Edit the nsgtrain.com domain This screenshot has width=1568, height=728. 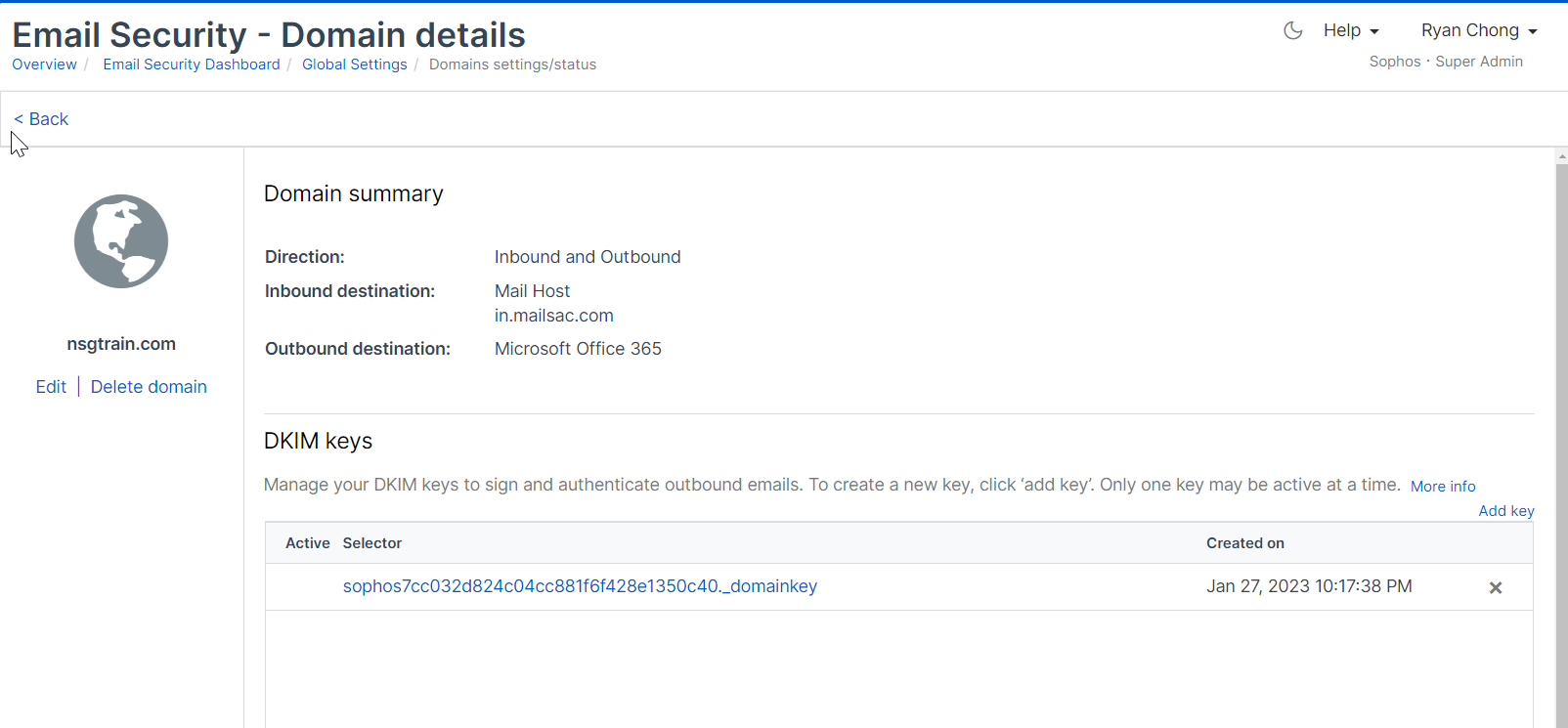point(51,387)
